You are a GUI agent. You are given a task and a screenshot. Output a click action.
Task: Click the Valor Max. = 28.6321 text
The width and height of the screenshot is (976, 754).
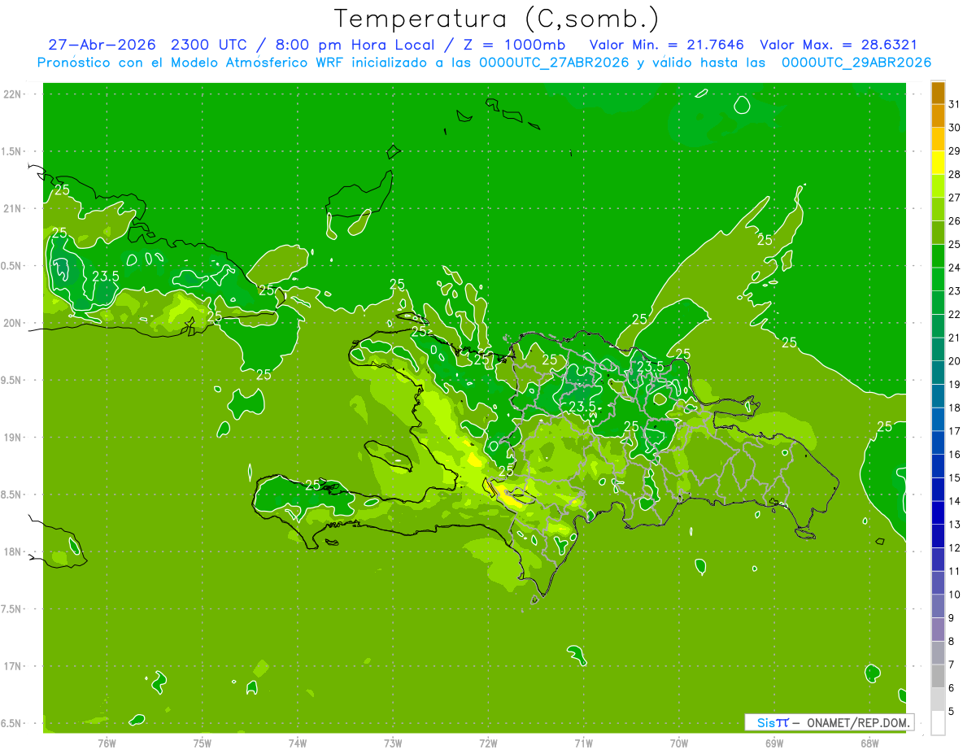[x=838, y=45]
